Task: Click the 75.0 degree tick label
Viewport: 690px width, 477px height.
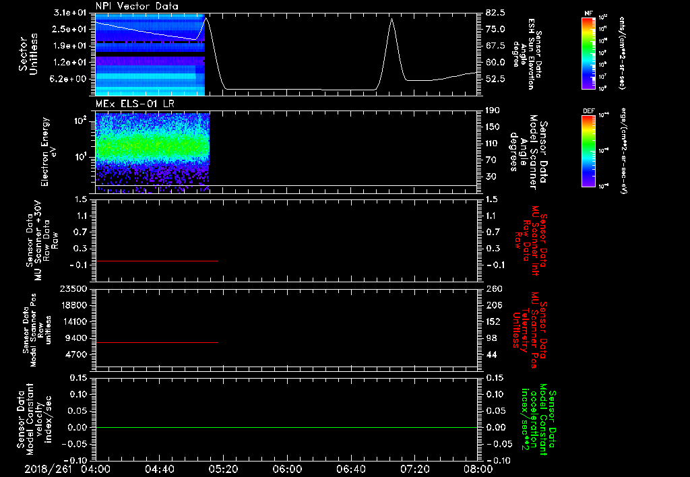Action: (x=496, y=29)
